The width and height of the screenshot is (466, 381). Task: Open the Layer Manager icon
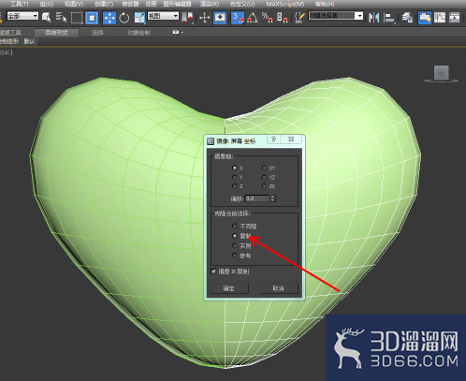point(407,18)
